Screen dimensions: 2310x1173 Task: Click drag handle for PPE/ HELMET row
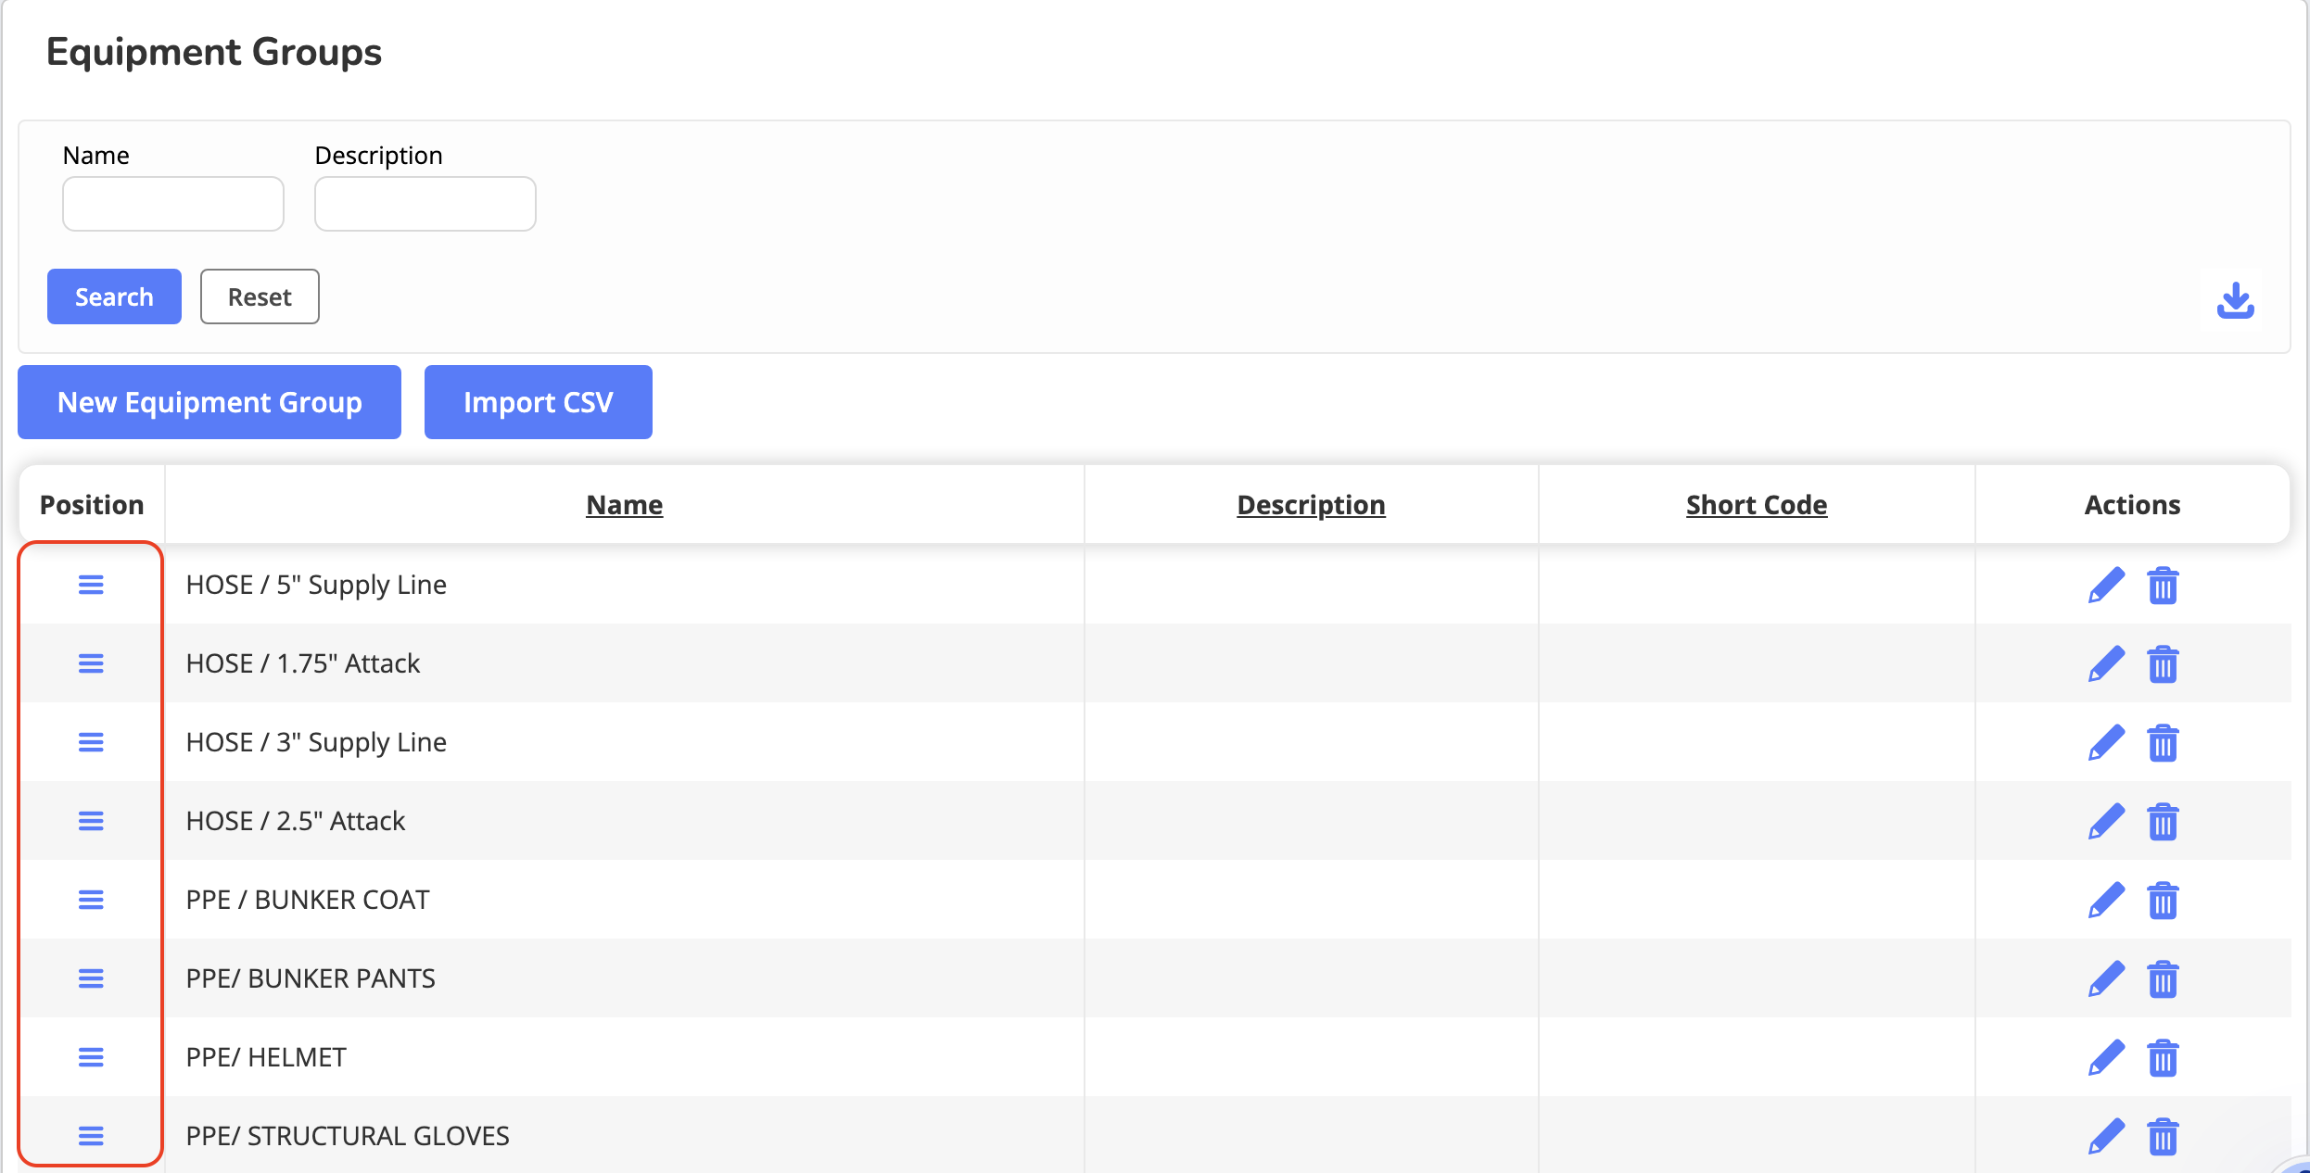91,1057
